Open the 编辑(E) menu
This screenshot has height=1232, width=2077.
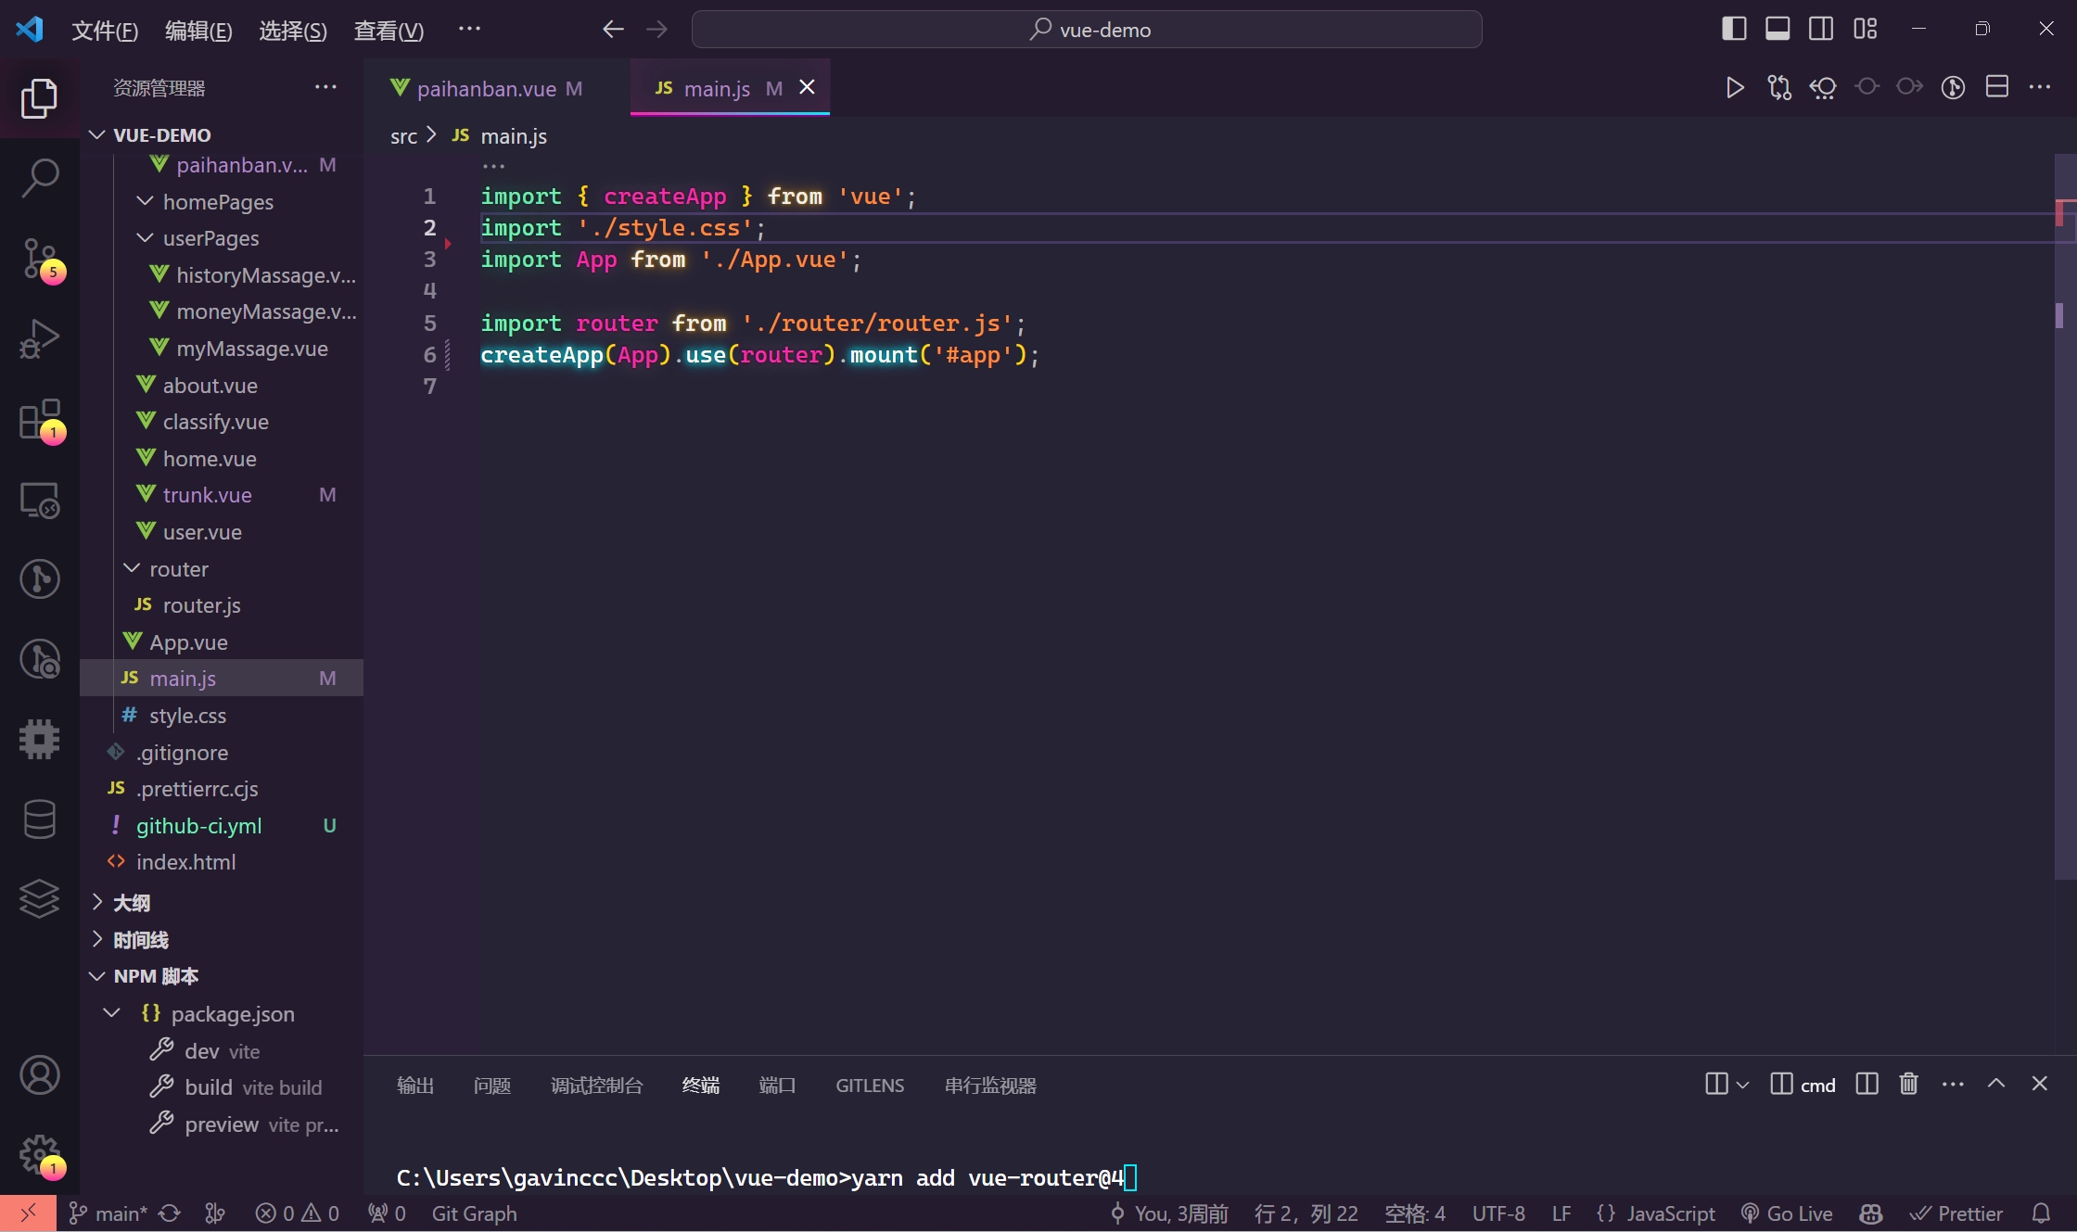[198, 31]
